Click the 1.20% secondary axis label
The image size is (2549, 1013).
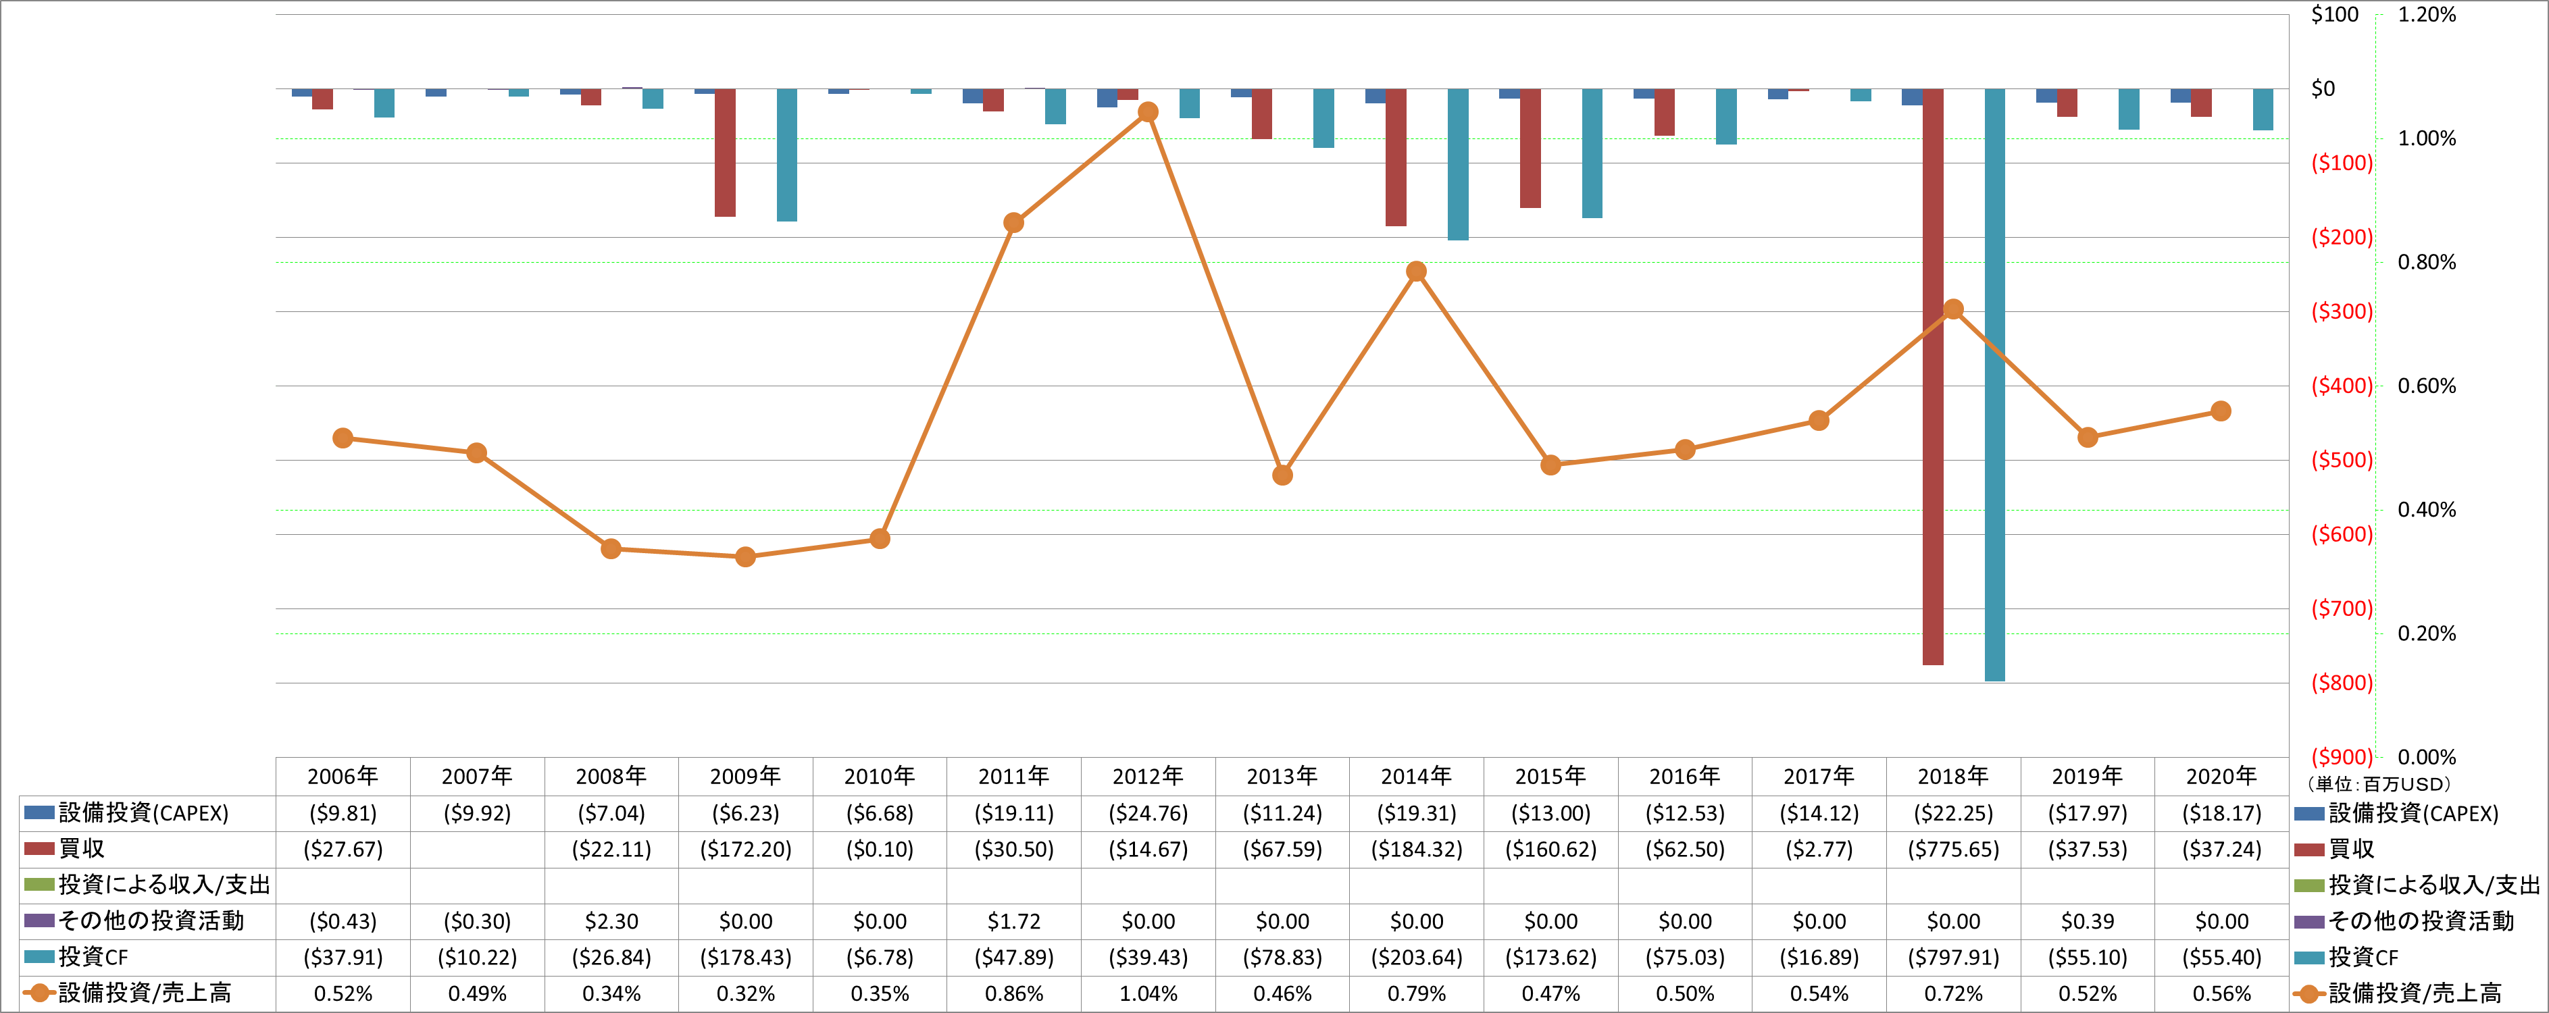coord(2426,14)
